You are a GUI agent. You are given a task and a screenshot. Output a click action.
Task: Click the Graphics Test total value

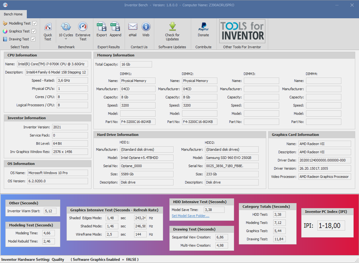279,231
